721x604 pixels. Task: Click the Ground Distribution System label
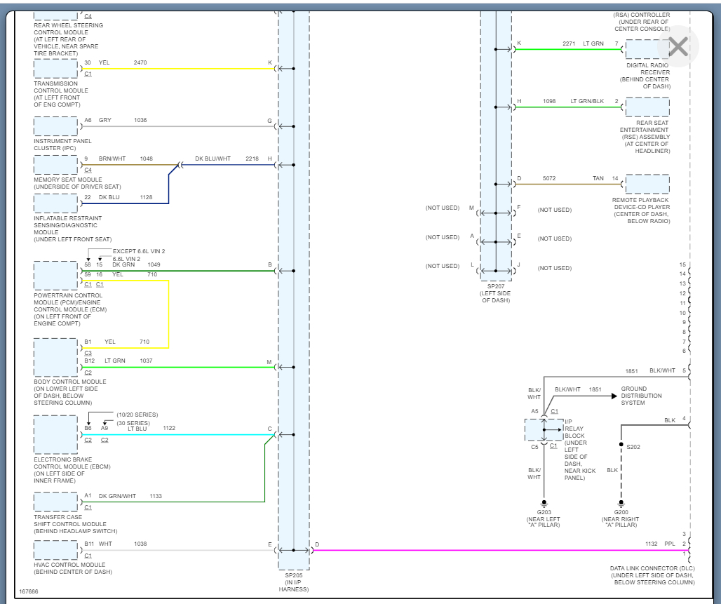tap(641, 396)
